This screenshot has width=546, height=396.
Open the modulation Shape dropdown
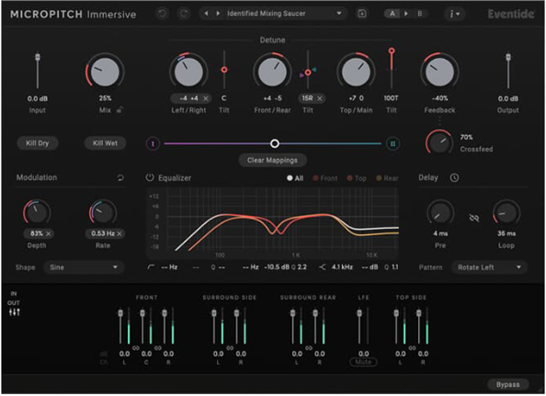click(84, 267)
